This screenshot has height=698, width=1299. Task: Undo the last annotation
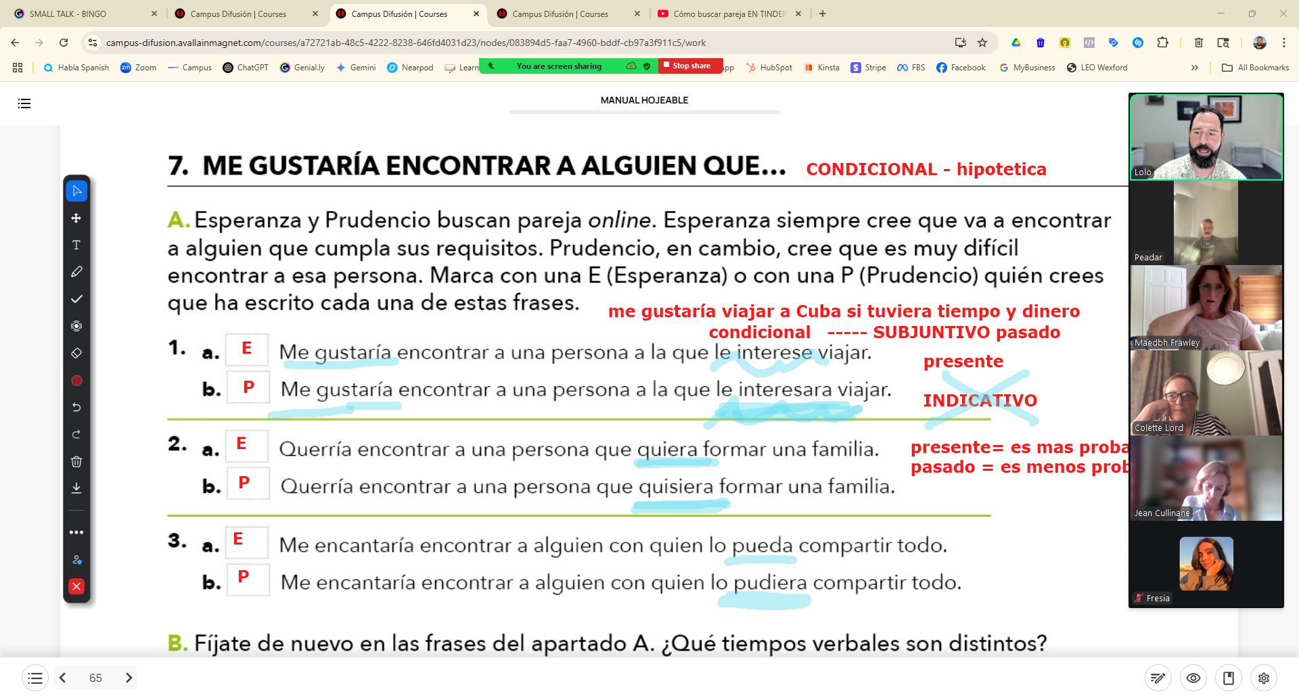pos(76,407)
